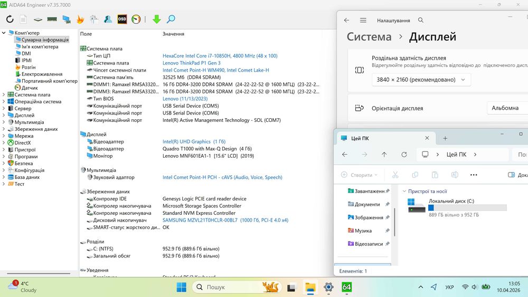The height and width of the screenshot is (297, 528).
Task: Open the SAMSUNG MZVL21T0HCLR-00BL7 link
Action: (225, 221)
